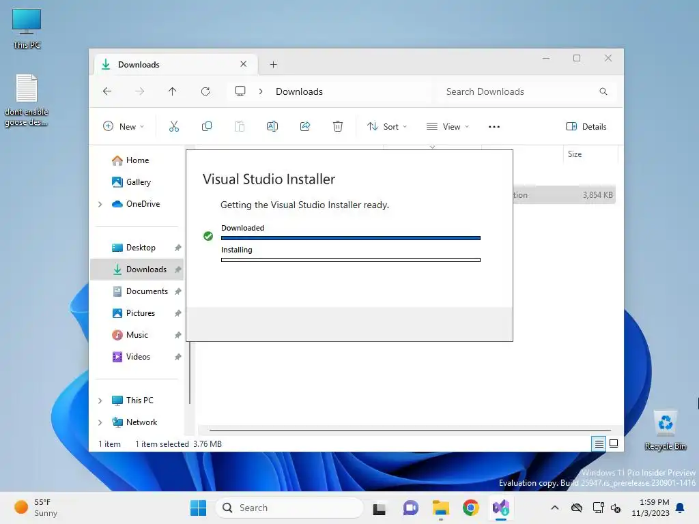This screenshot has height=524, width=699.
Task: Launch Google Chrome from the taskbar
Action: (471, 508)
